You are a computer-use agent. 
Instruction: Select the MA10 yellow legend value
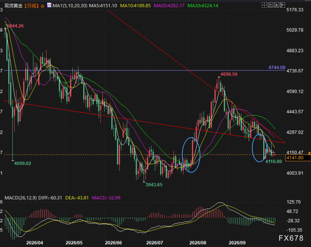(135, 5)
